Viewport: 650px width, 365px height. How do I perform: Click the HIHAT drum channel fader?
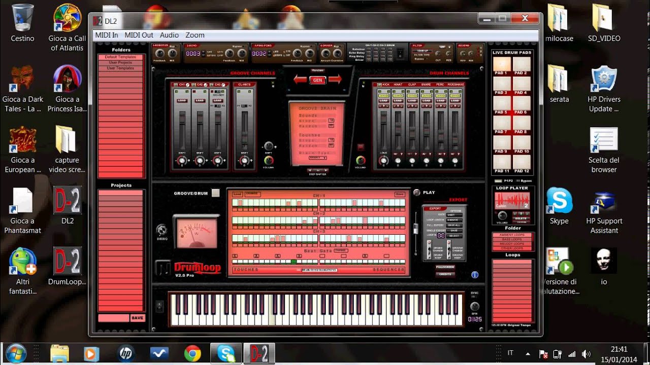point(398,128)
